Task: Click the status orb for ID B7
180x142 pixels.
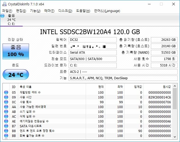Action: [x=6, y=126]
